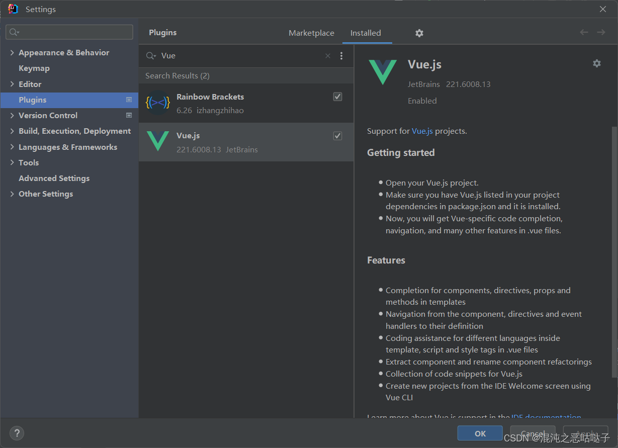Click the settings search field
Image resolution: width=618 pixels, height=448 pixels.
69,32
